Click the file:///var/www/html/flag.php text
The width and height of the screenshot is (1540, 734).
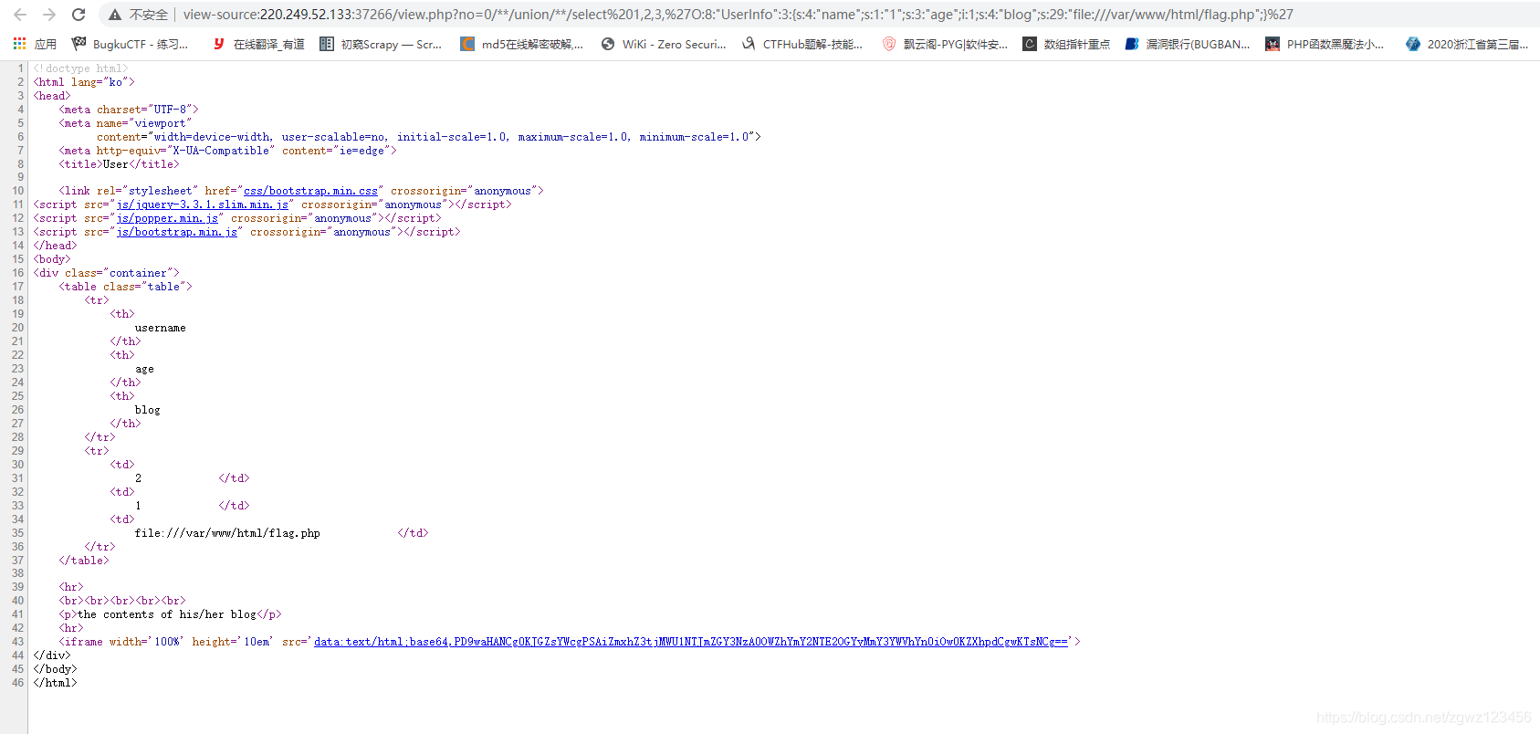coord(227,533)
